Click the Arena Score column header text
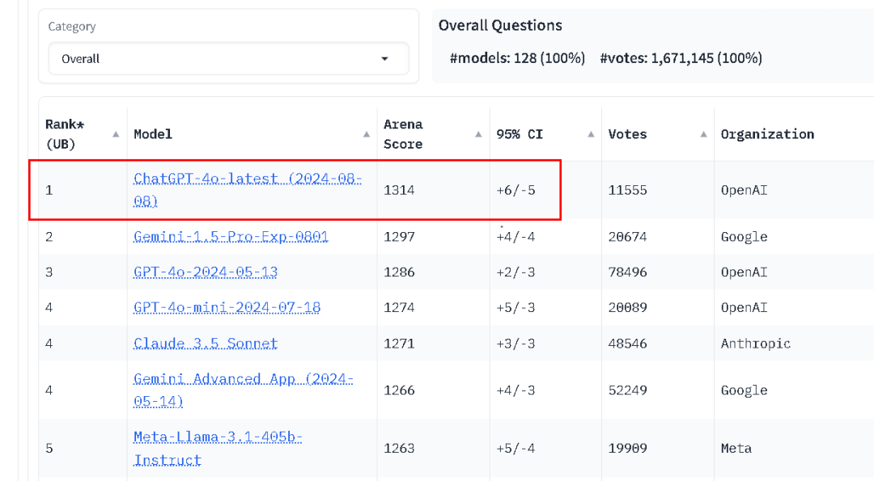Viewport: 874px width, 481px height. [x=403, y=134]
